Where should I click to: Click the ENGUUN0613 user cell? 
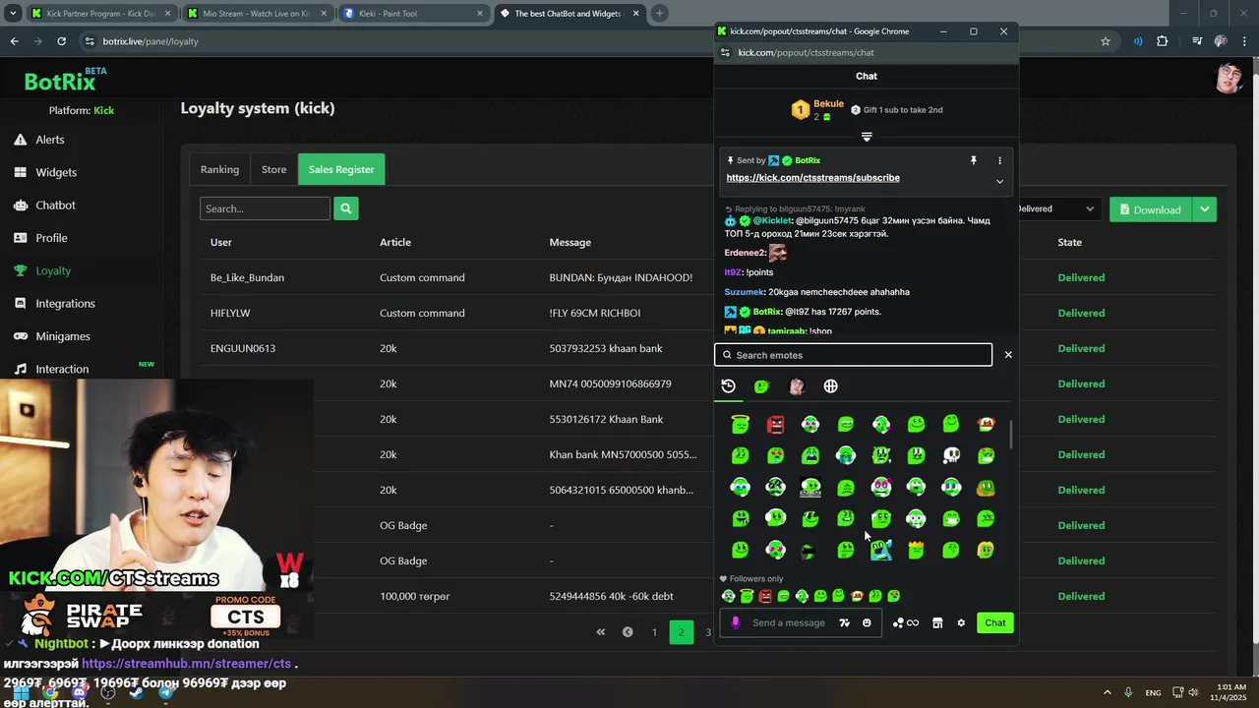[x=243, y=348]
